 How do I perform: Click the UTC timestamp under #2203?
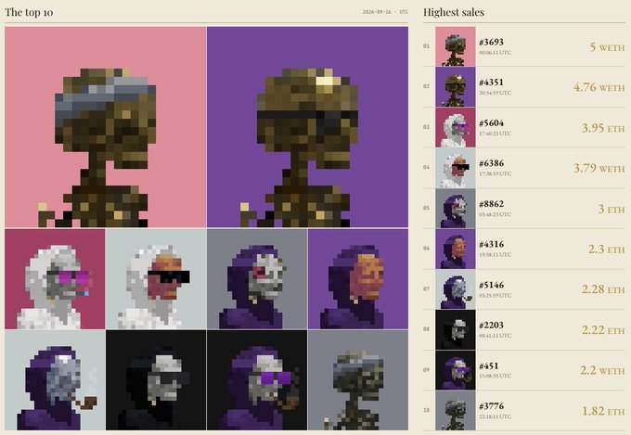[495, 336]
